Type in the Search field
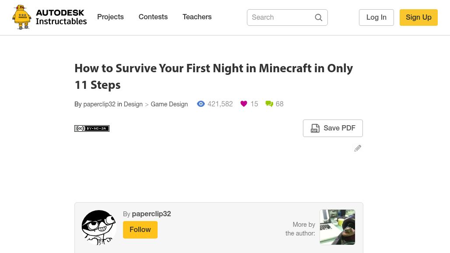The height and width of the screenshot is (253, 450). pos(280,18)
